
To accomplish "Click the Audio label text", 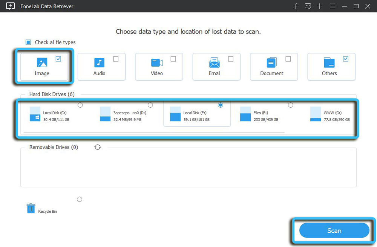I will [x=99, y=73].
